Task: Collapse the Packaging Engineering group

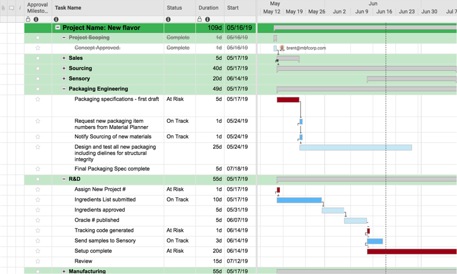Action: click(64, 89)
